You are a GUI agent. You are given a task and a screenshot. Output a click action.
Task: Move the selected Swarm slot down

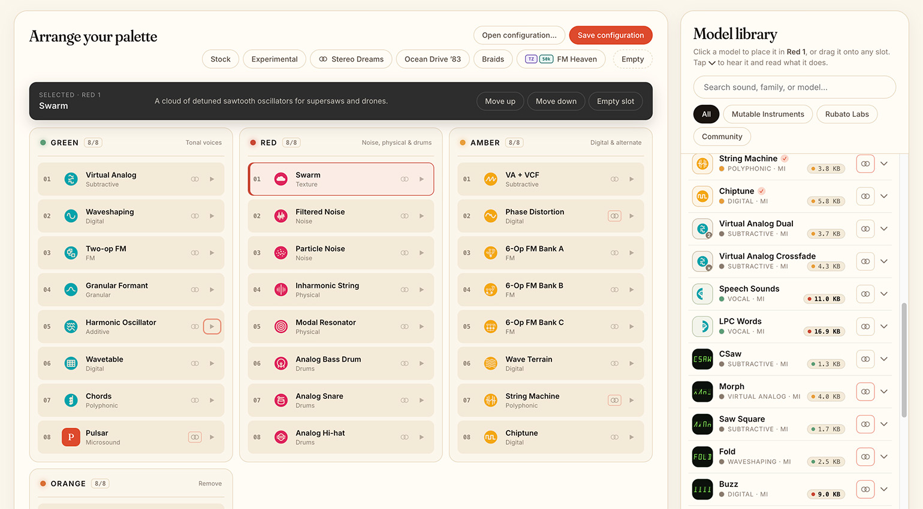coord(556,101)
